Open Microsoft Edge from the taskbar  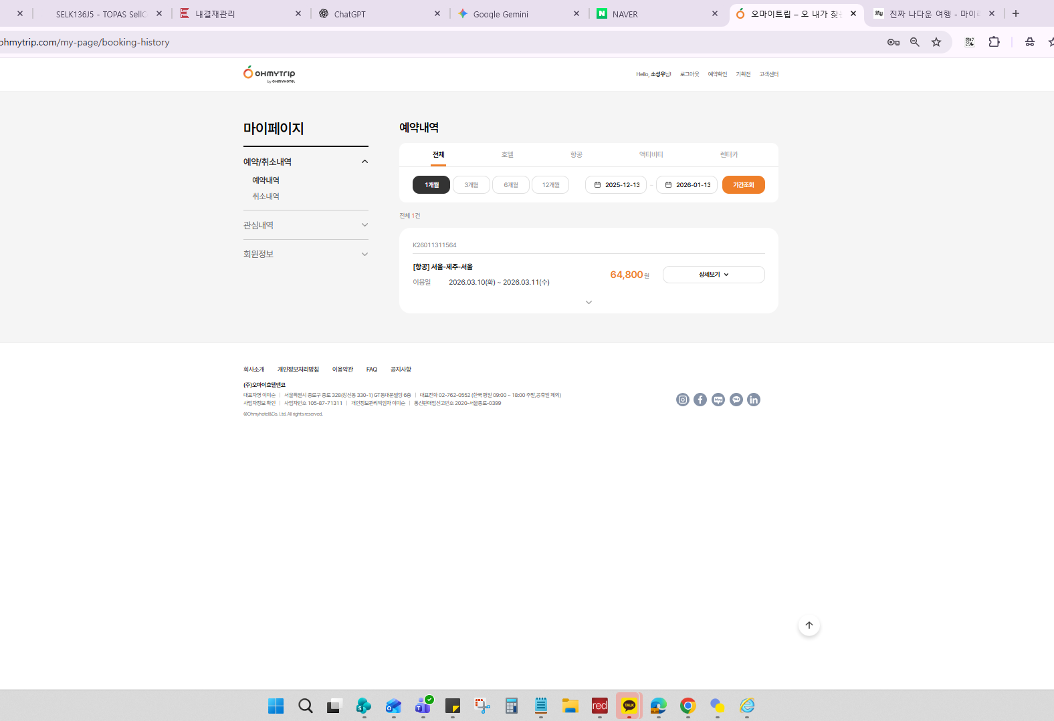(x=659, y=706)
